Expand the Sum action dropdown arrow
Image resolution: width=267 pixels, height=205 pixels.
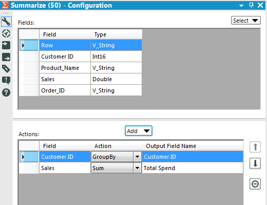click(137, 168)
